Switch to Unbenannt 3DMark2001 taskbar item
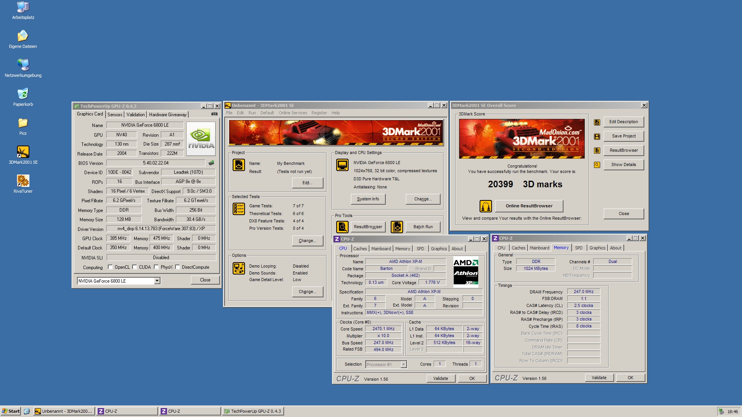742x417 pixels. click(64, 411)
